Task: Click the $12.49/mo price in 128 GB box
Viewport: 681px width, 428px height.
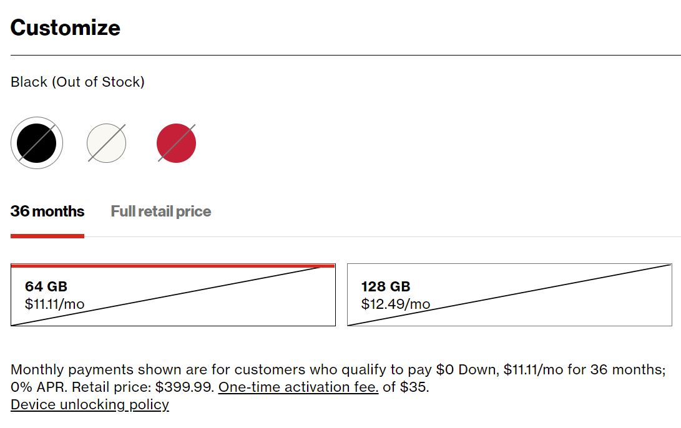Action: point(396,304)
